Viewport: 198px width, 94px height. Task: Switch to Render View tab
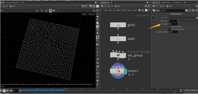[177, 3]
